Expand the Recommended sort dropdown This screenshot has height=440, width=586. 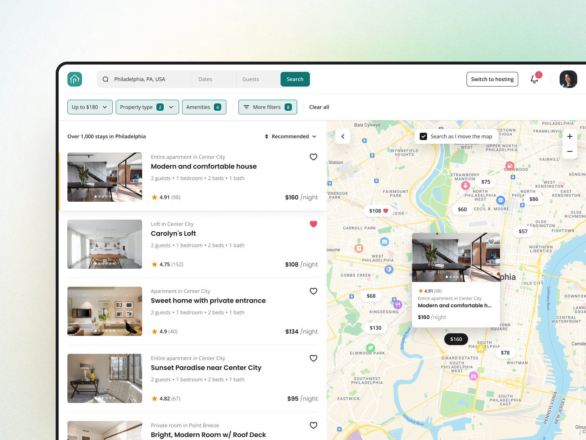291,136
